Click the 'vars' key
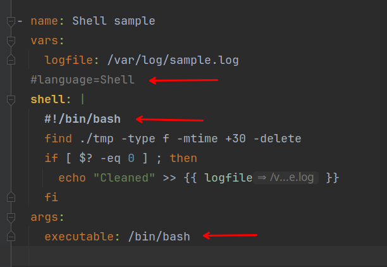387x267 pixels. click(44, 40)
